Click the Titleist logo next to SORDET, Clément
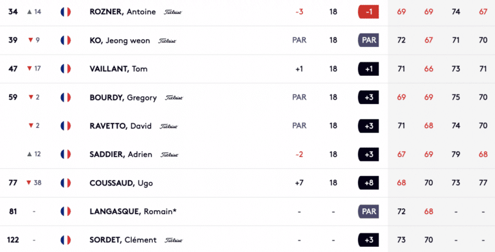This screenshot has height=252, width=495. click(174, 240)
